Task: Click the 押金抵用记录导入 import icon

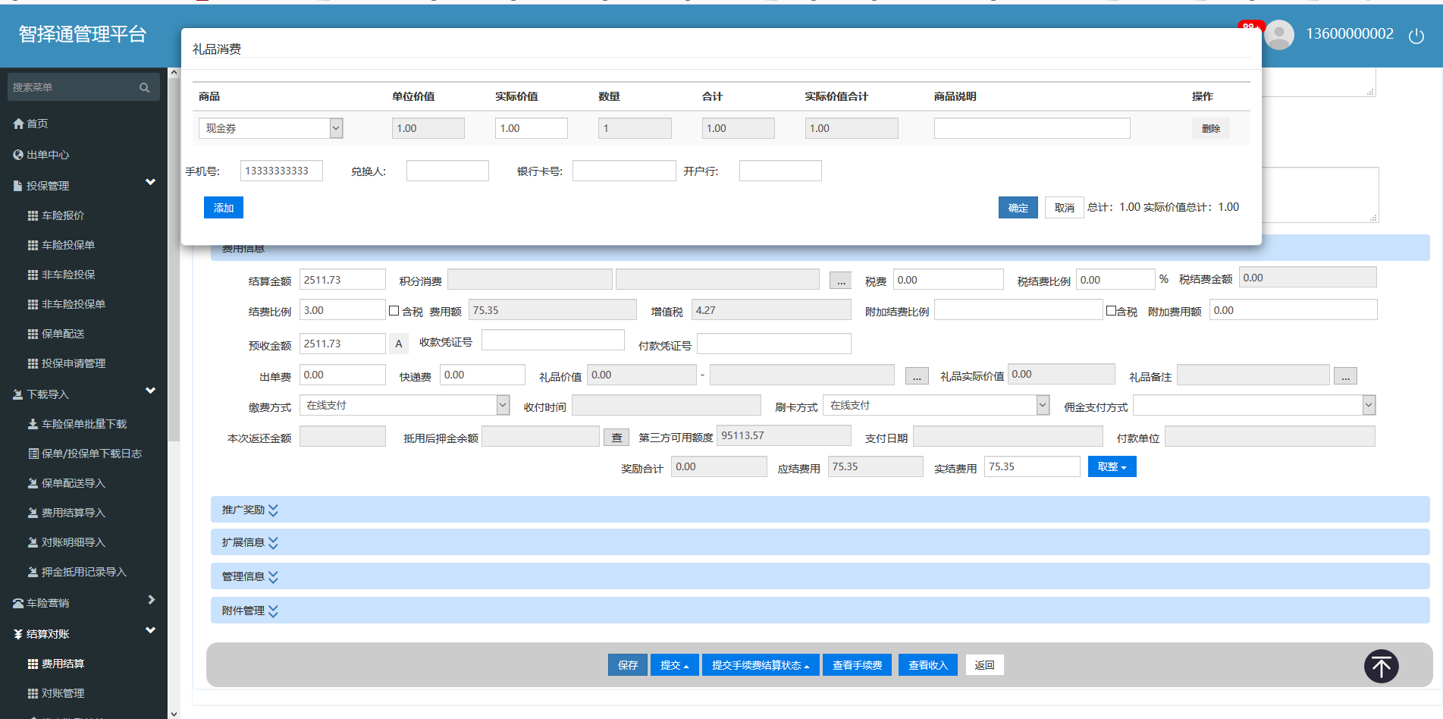Action: coord(33,572)
